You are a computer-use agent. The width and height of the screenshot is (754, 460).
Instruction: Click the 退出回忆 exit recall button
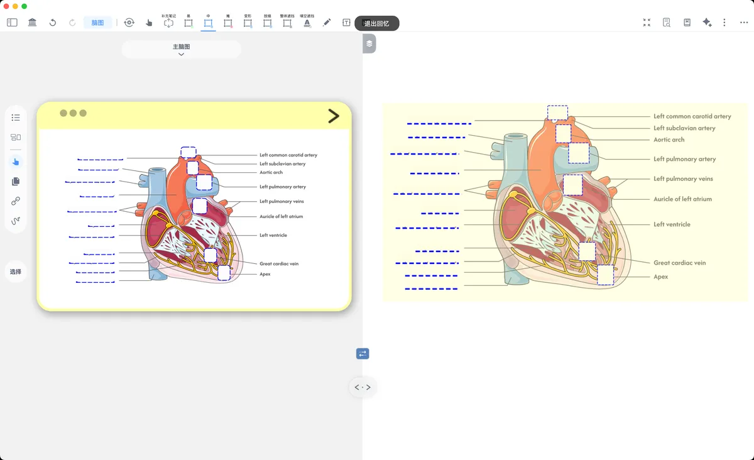coord(377,23)
